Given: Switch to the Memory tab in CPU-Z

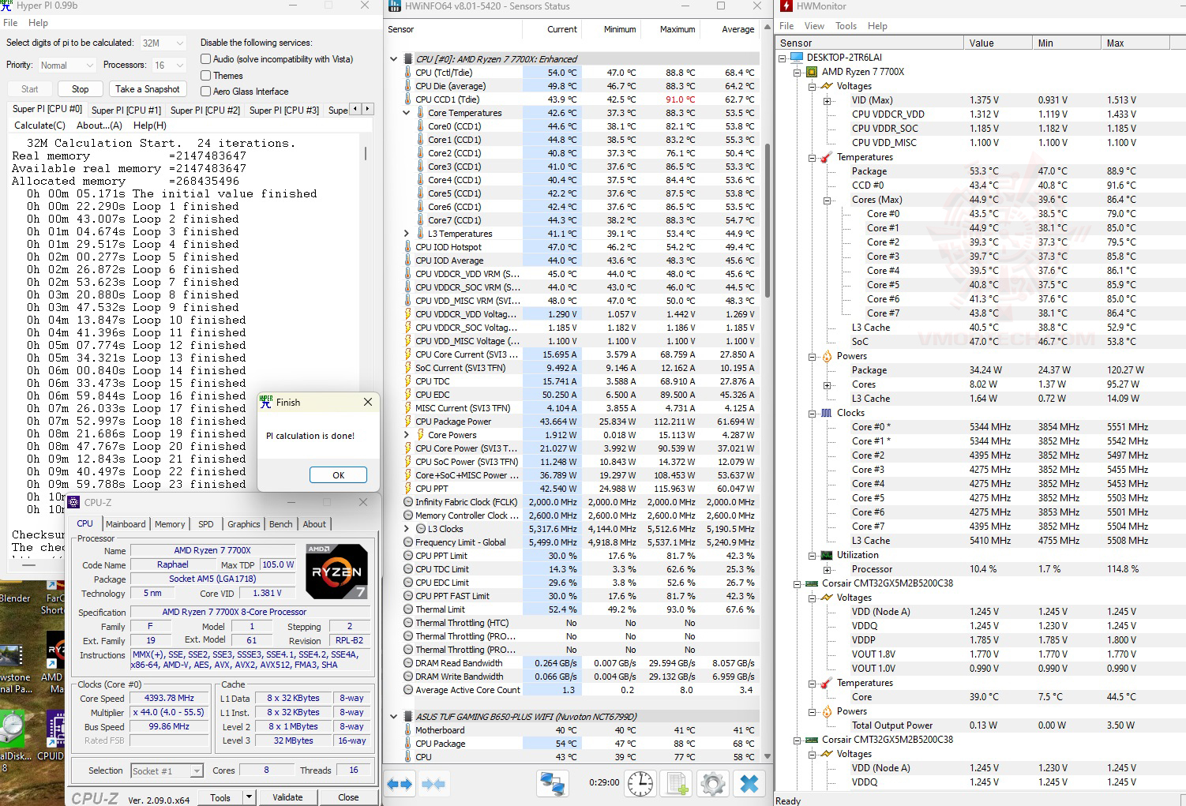Looking at the screenshot, I should tap(170, 524).
